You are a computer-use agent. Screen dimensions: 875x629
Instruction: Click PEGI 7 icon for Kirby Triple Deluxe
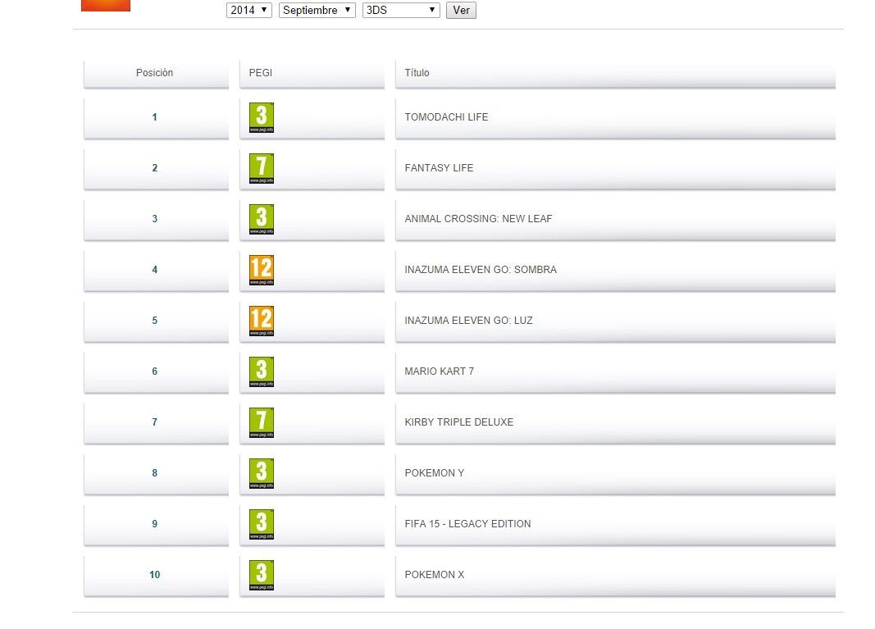(x=261, y=423)
